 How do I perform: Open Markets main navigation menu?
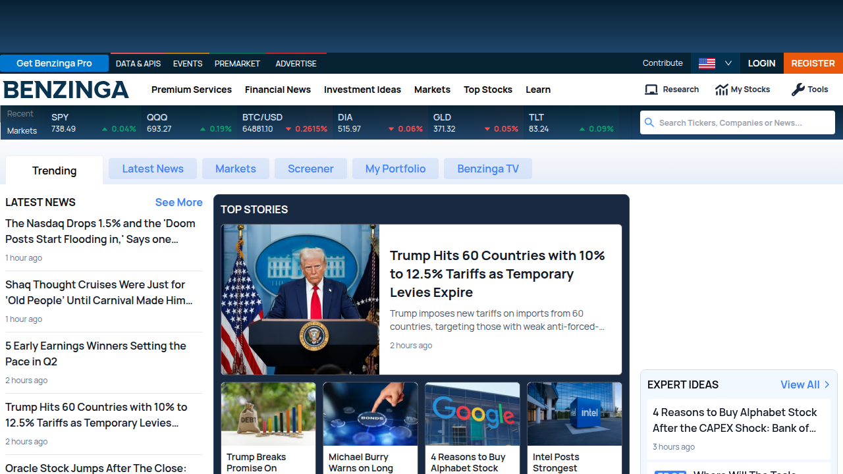(432, 90)
